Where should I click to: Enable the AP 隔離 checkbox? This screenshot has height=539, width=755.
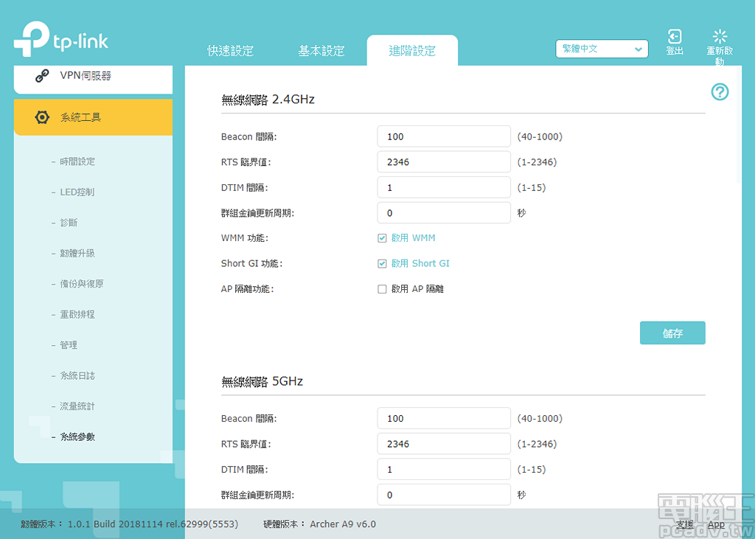click(382, 289)
